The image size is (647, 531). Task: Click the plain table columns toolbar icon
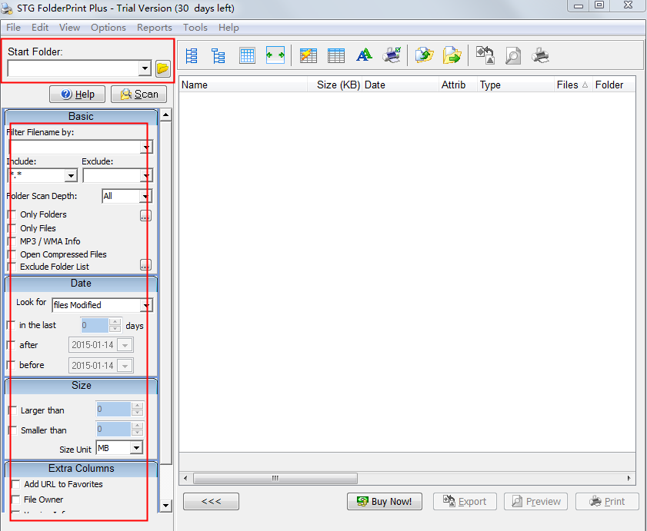(x=336, y=55)
